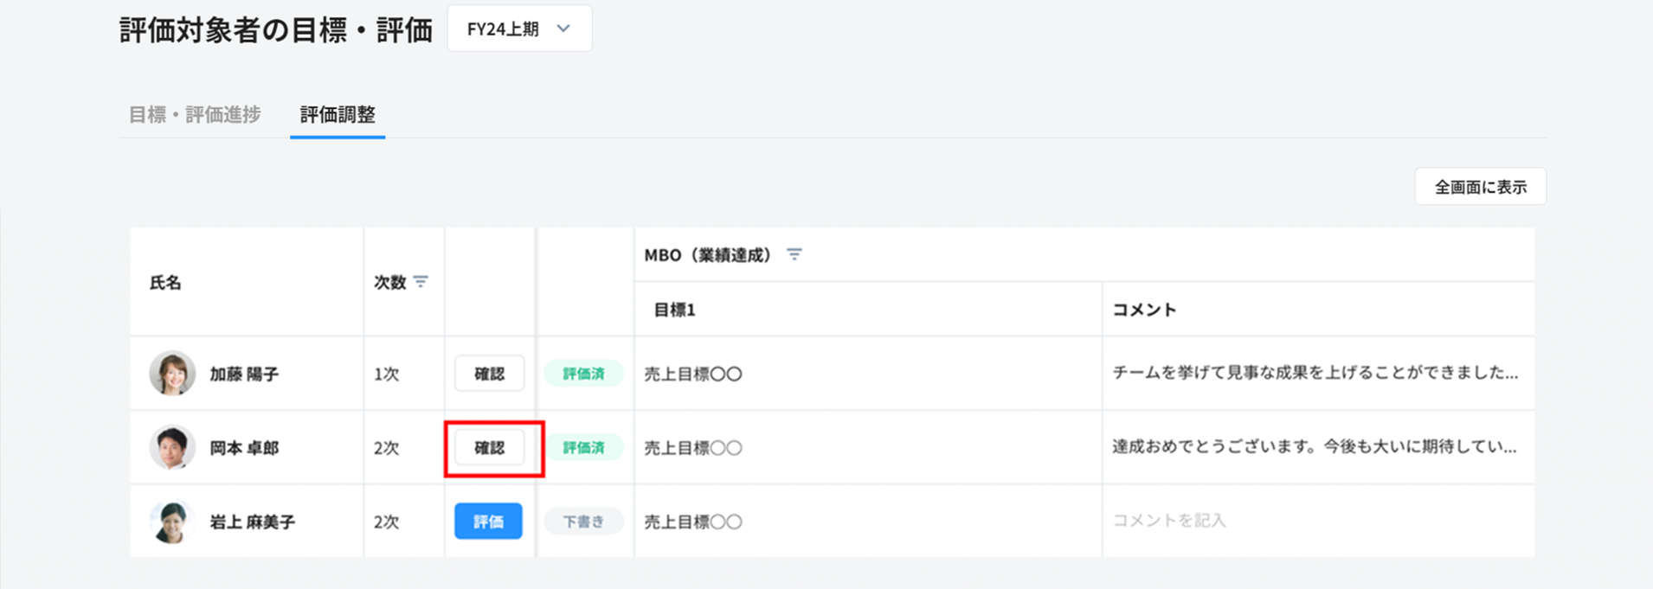Click the 下書き status badge

coord(583,522)
